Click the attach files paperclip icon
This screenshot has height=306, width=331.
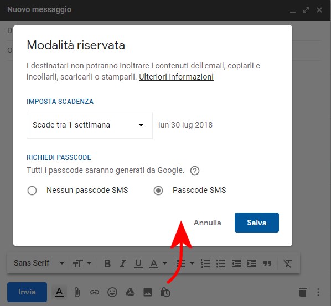pos(77,292)
